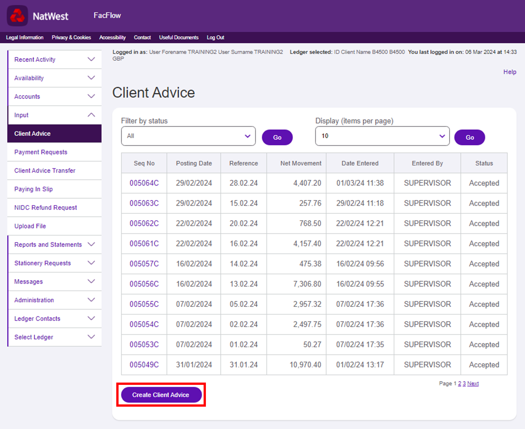Expand the Messages section chevron
525x429 pixels.
click(91, 281)
